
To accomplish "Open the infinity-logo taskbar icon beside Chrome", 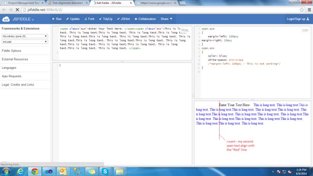I will click(49, 171).
